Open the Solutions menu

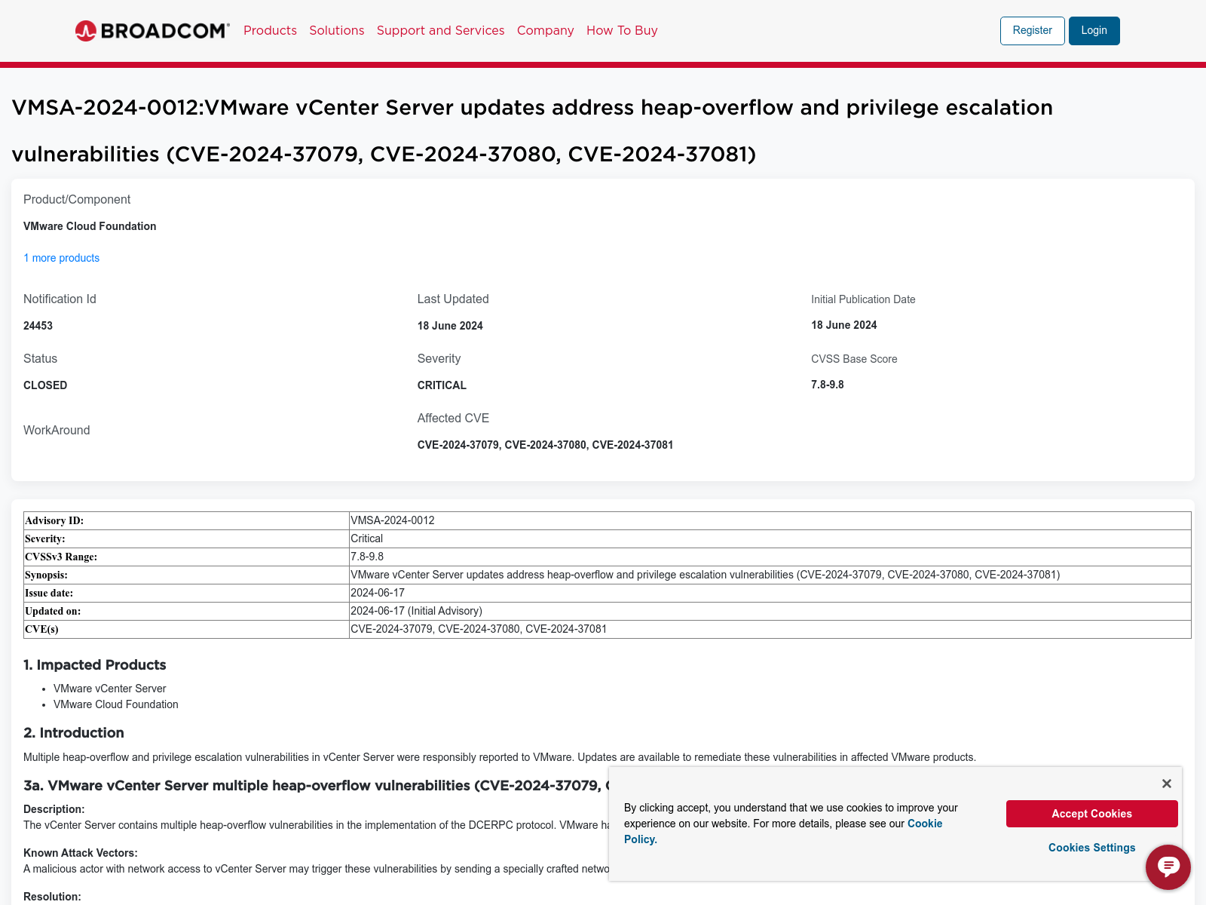click(x=337, y=30)
